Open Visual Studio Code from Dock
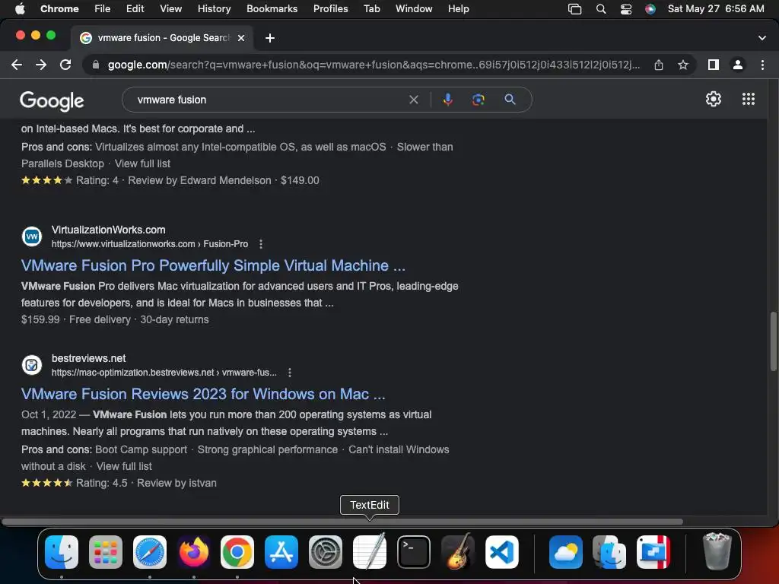The width and height of the screenshot is (779, 584). click(x=502, y=552)
